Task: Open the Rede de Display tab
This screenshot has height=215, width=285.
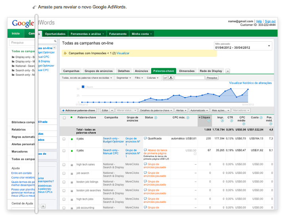Action: (x=211, y=71)
